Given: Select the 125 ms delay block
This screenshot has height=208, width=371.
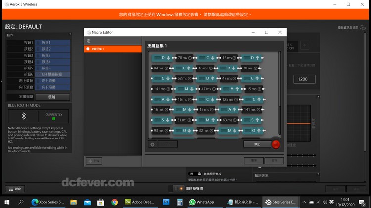Looking at the screenshot, I should click(x=230, y=99).
